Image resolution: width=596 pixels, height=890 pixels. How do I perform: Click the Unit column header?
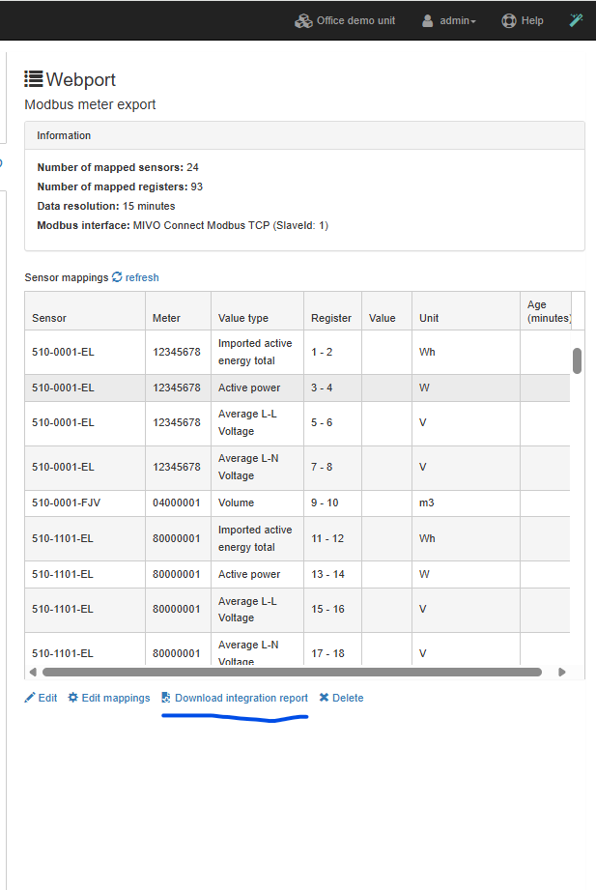pyautogui.click(x=466, y=311)
